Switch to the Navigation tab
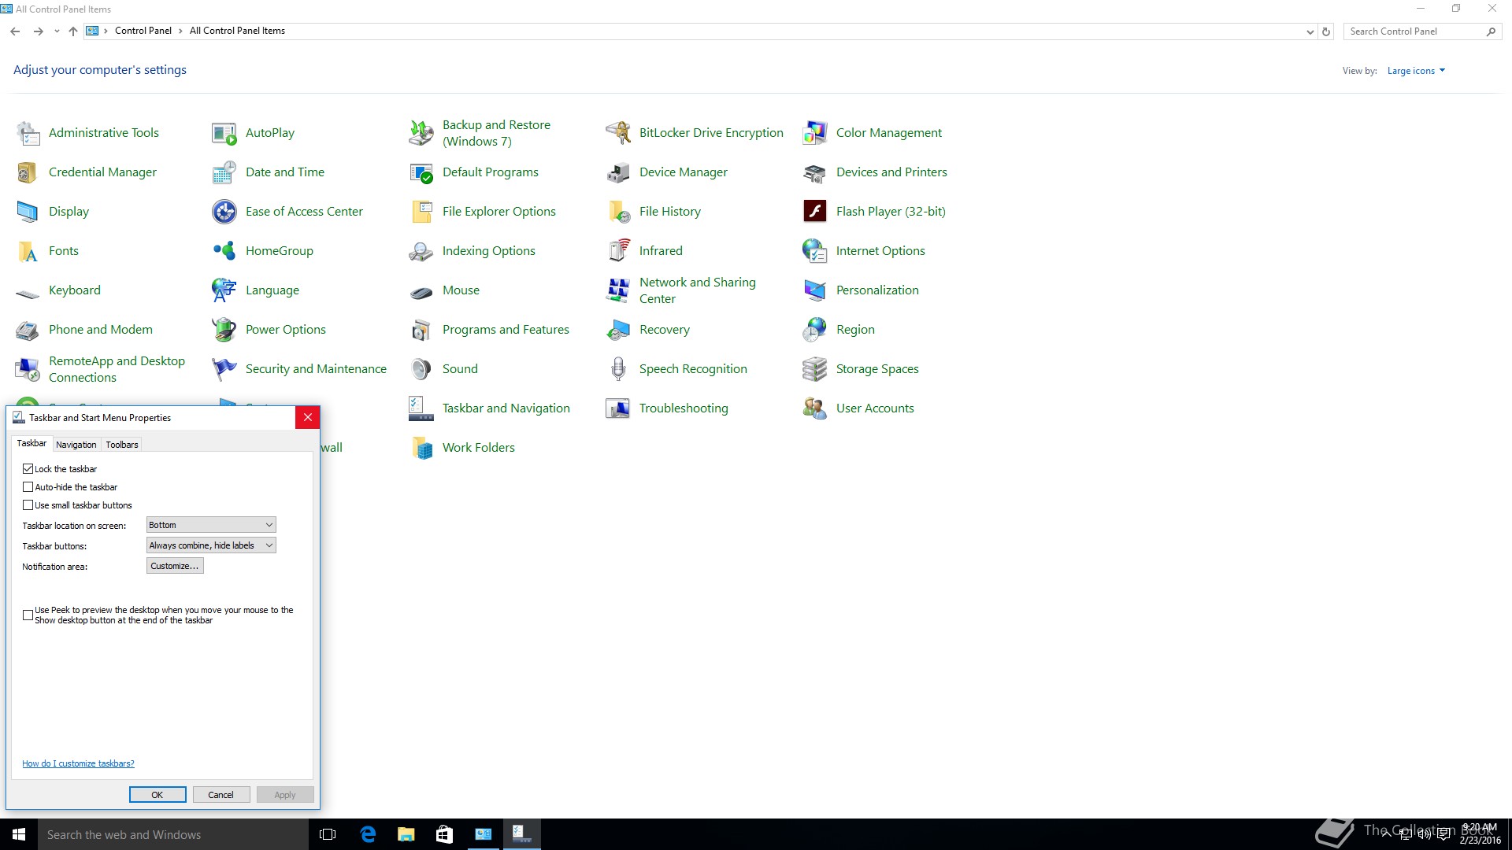The width and height of the screenshot is (1512, 850). (76, 445)
